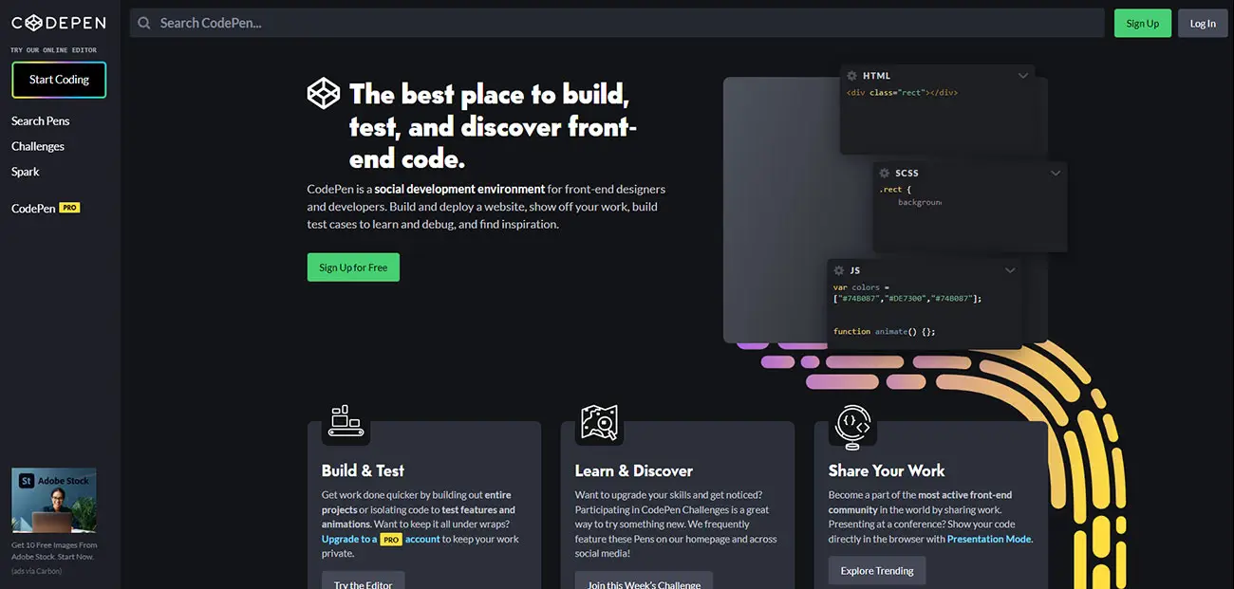Viewport: 1234px width, 589px height.
Task: Click the Share Your Work globe icon
Action: (x=852, y=423)
